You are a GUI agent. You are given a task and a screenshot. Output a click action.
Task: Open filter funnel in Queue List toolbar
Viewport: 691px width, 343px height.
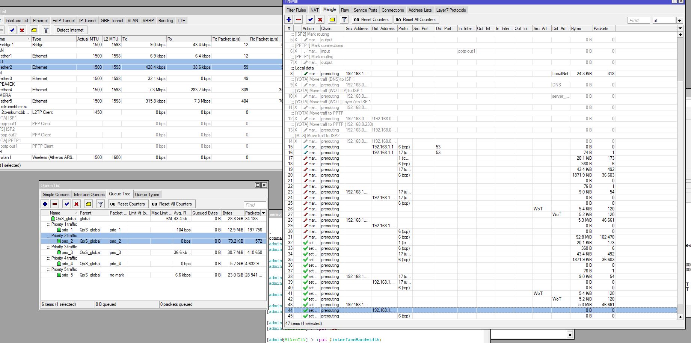100,204
